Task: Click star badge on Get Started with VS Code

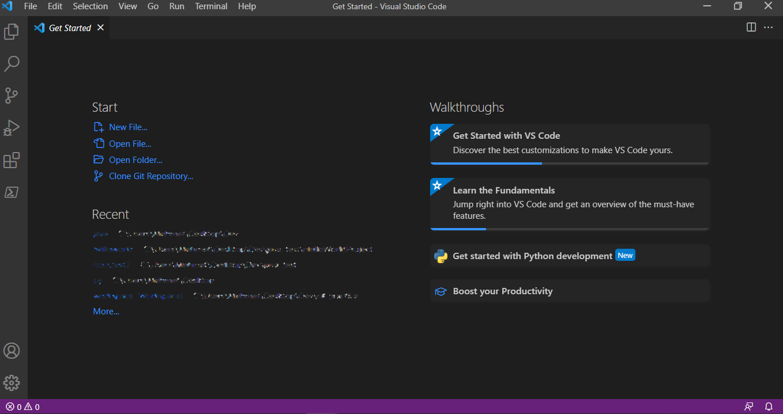Action: (x=437, y=131)
